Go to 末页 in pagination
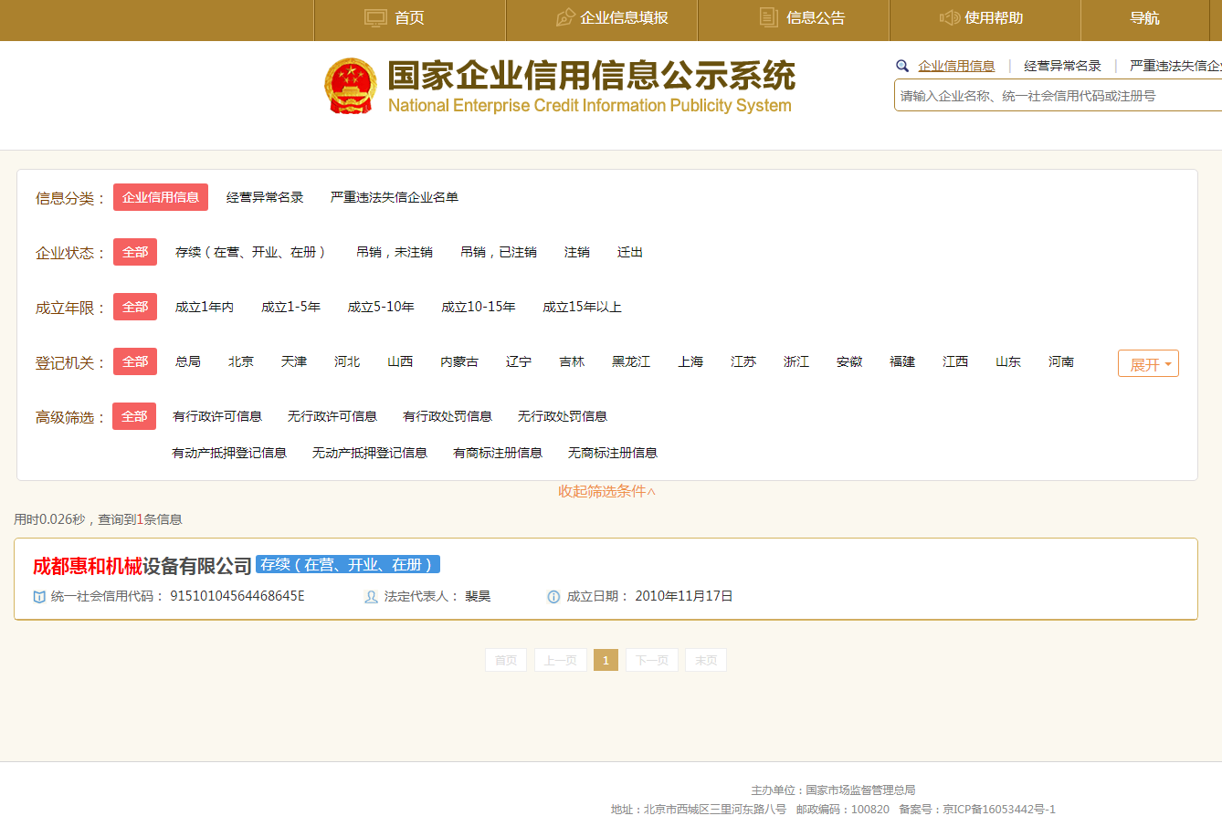 pyautogui.click(x=706, y=660)
